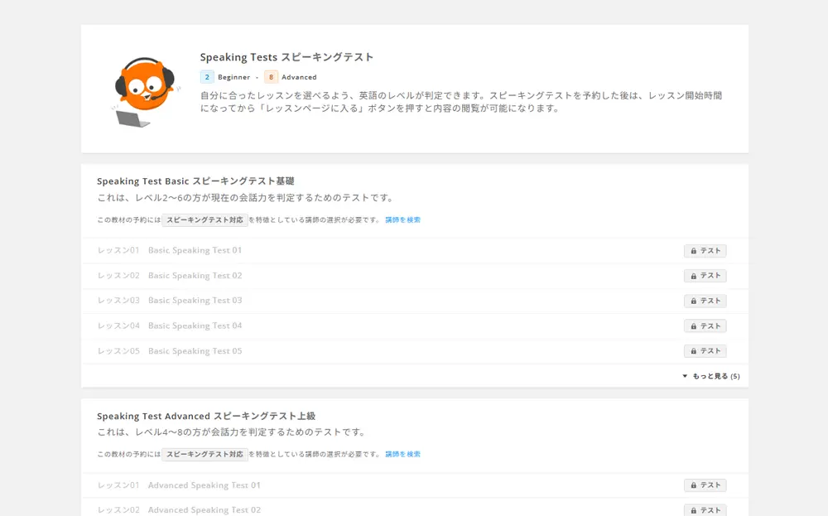
Task: Click the owl mascot with headset image
Action: pos(143,89)
